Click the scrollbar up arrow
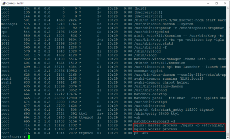This screenshot has height=140, width=231. pos(228,8)
